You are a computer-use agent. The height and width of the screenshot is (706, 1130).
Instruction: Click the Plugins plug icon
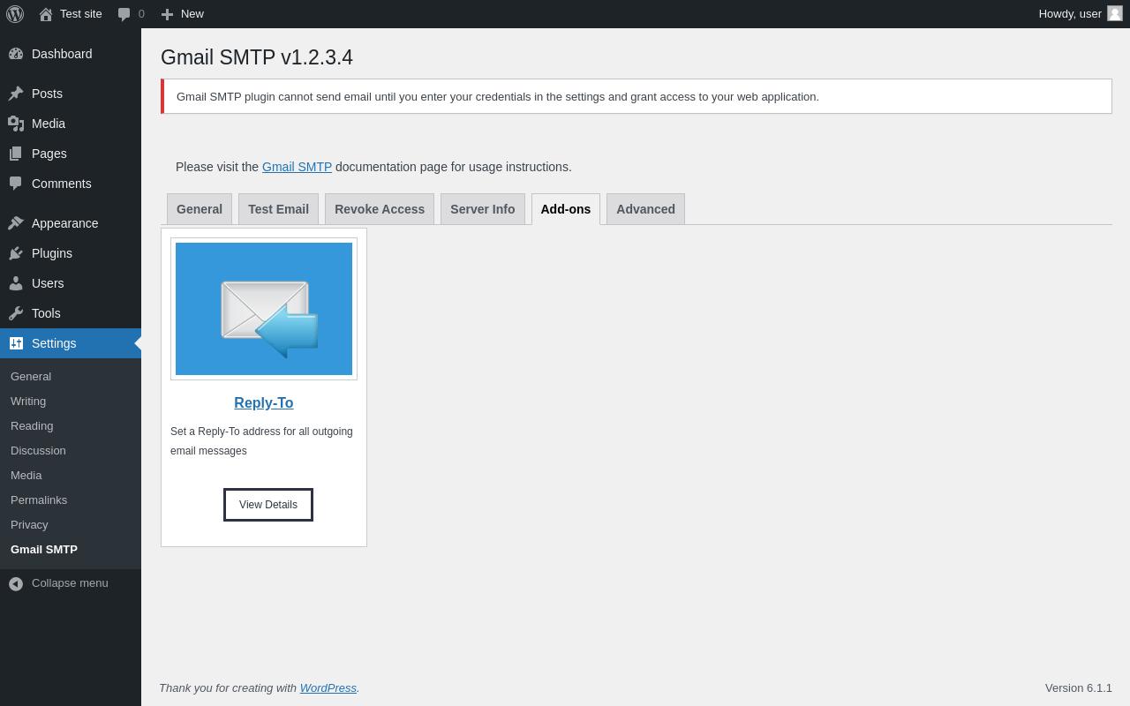(x=16, y=253)
